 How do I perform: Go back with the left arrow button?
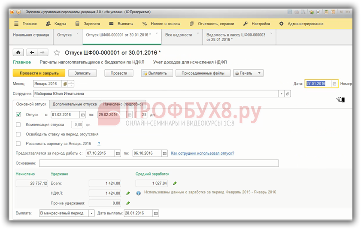[x=32, y=53]
